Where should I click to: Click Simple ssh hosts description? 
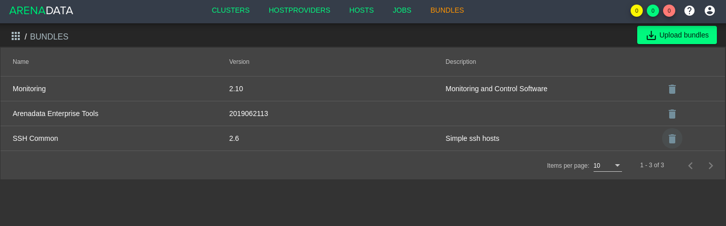coord(472,138)
